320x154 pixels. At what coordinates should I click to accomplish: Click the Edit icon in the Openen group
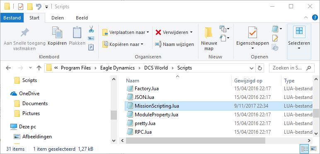point(275,38)
